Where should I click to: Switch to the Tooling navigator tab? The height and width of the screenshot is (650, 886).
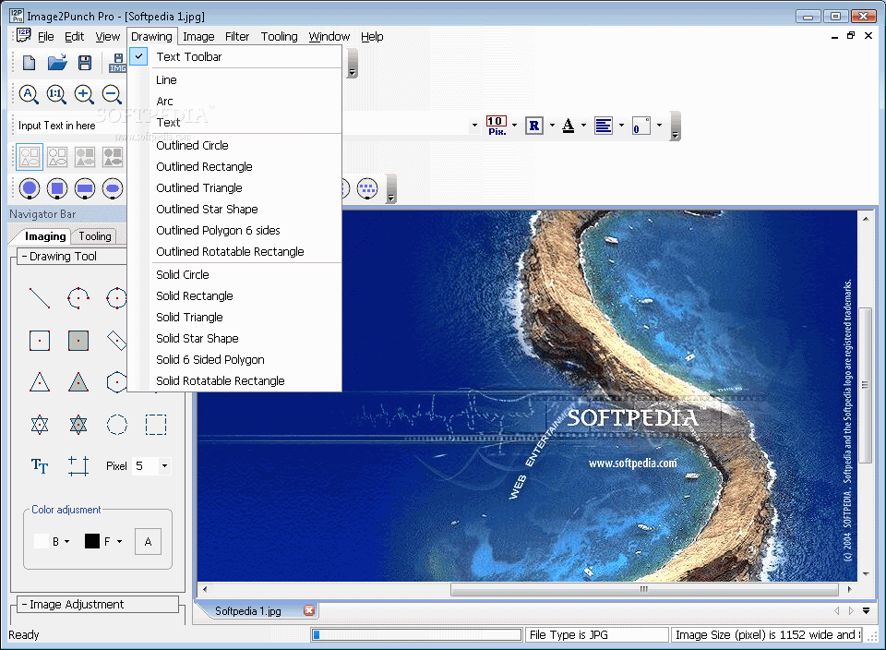click(x=95, y=236)
